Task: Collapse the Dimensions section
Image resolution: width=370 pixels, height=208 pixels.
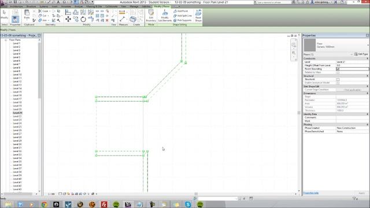Action: 368,94
